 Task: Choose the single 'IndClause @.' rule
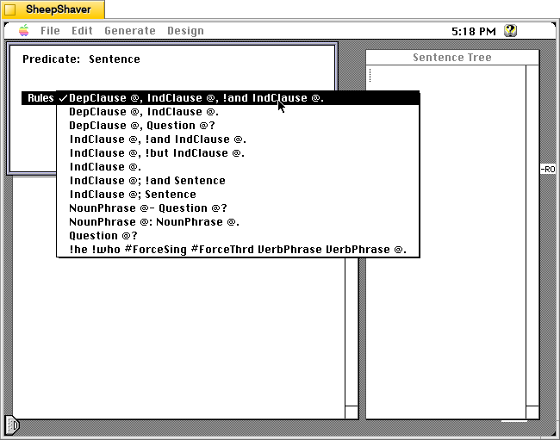(x=238, y=167)
